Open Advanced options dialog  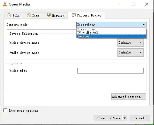(x=129, y=97)
